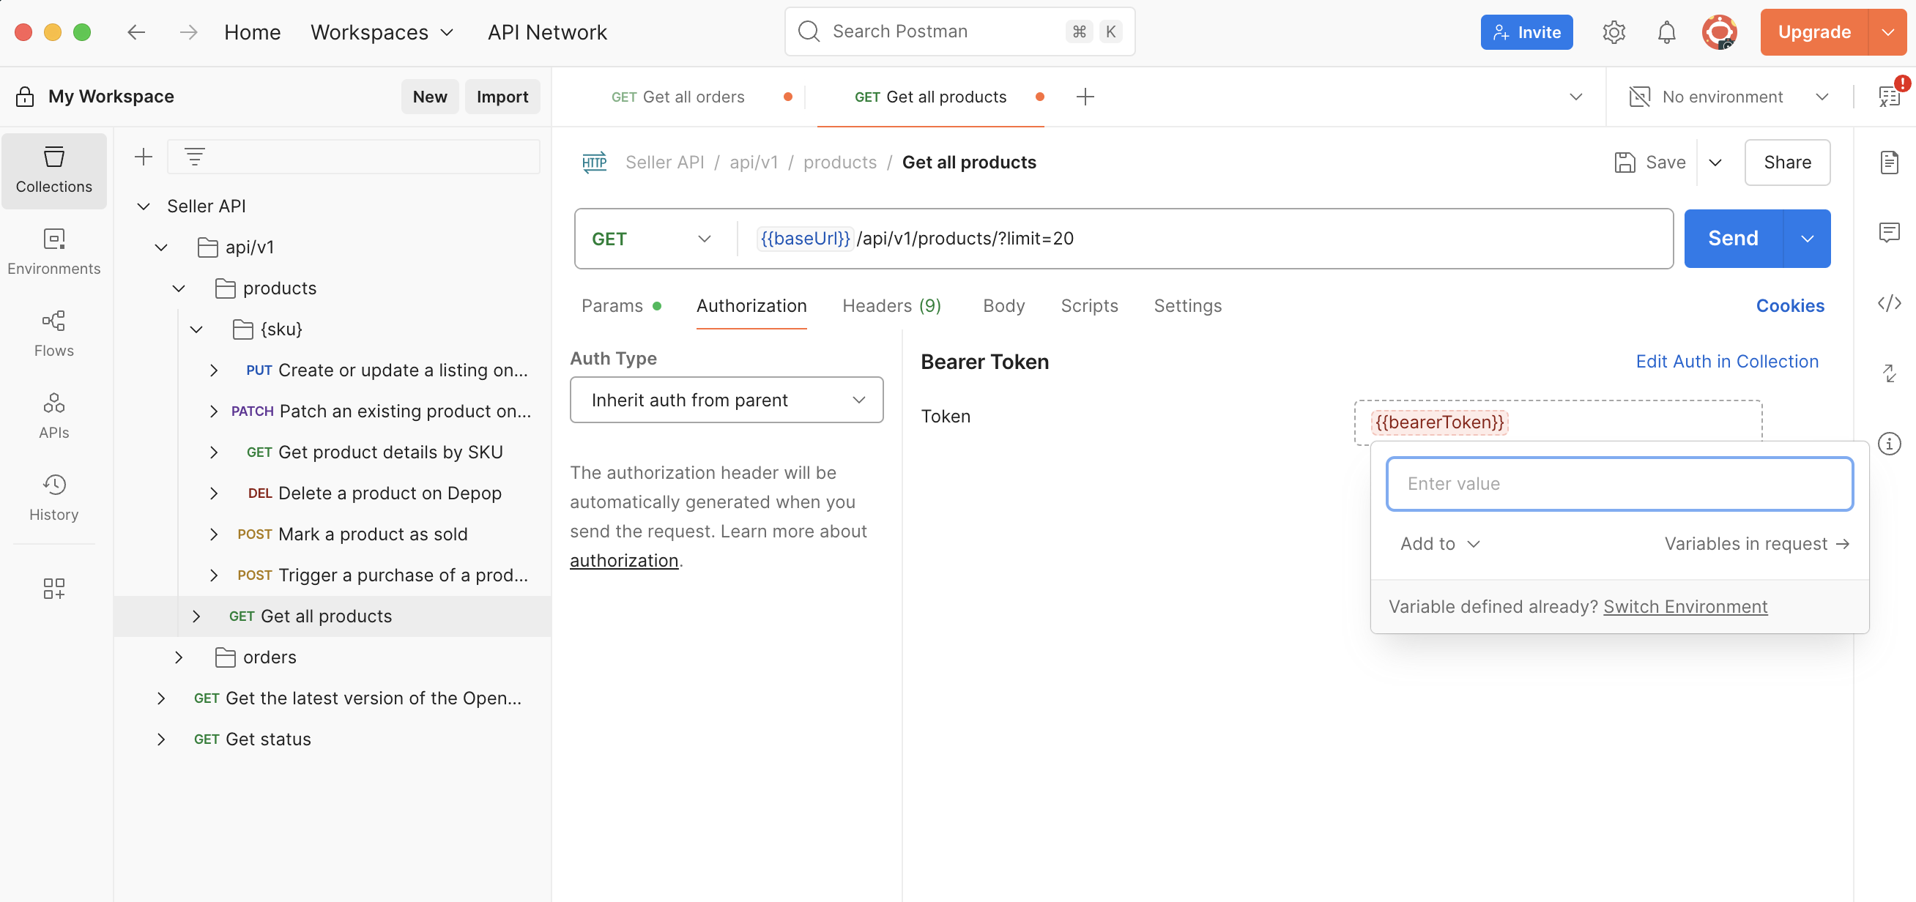
Task: Switch to the Headers tab
Action: click(x=891, y=305)
